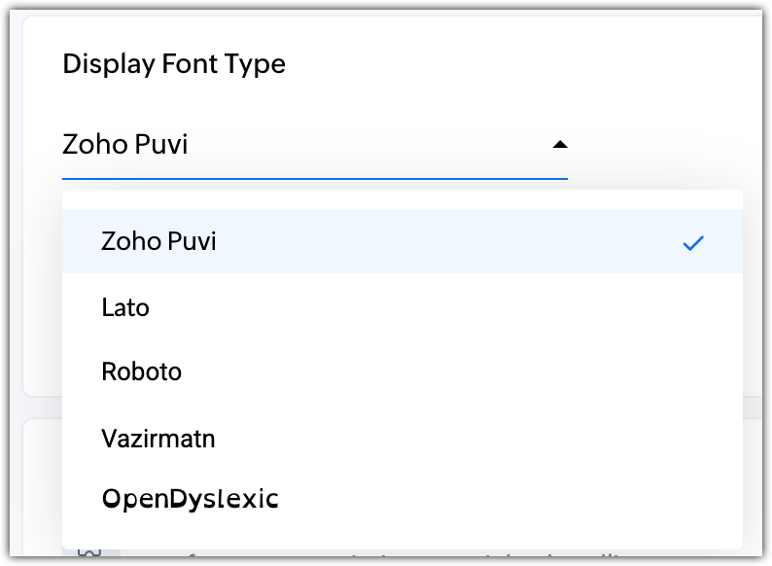
Task: Select the Lato font option
Action: click(125, 308)
